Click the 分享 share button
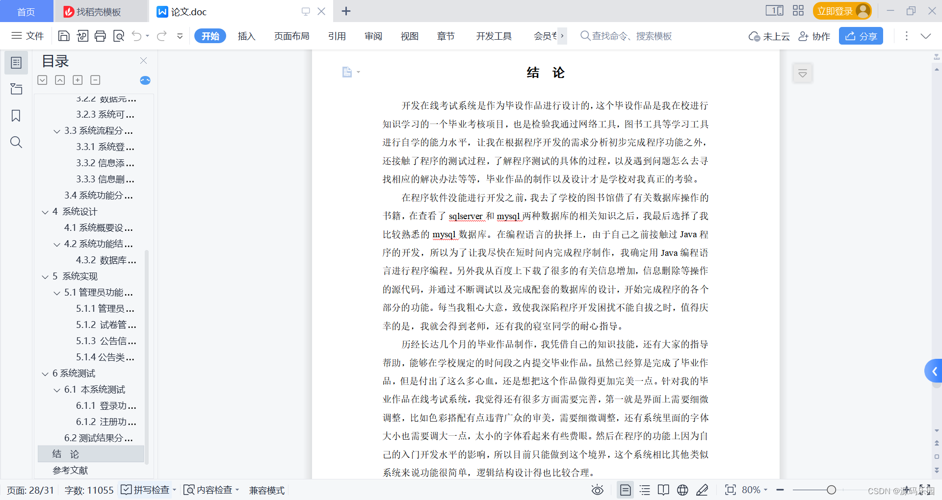Image resolution: width=942 pixels, height=500 pixels. pos(861,36)
